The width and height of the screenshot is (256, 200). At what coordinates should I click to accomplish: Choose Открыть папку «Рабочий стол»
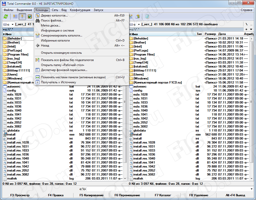tap(81, 65)
